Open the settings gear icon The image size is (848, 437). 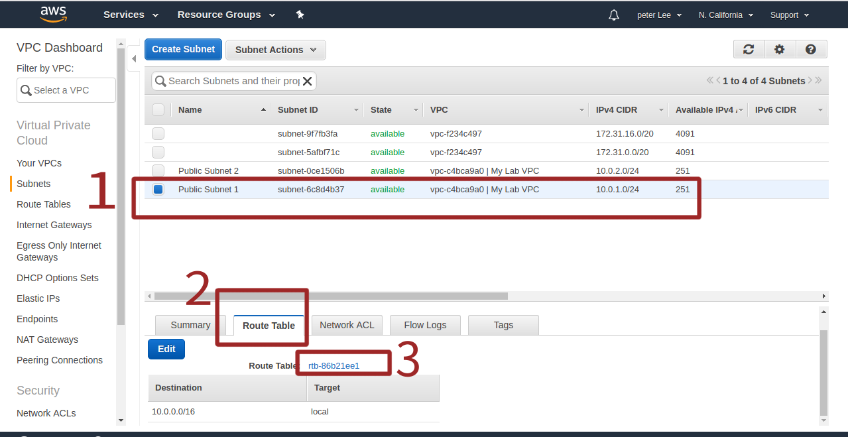(x=779, y=49)
